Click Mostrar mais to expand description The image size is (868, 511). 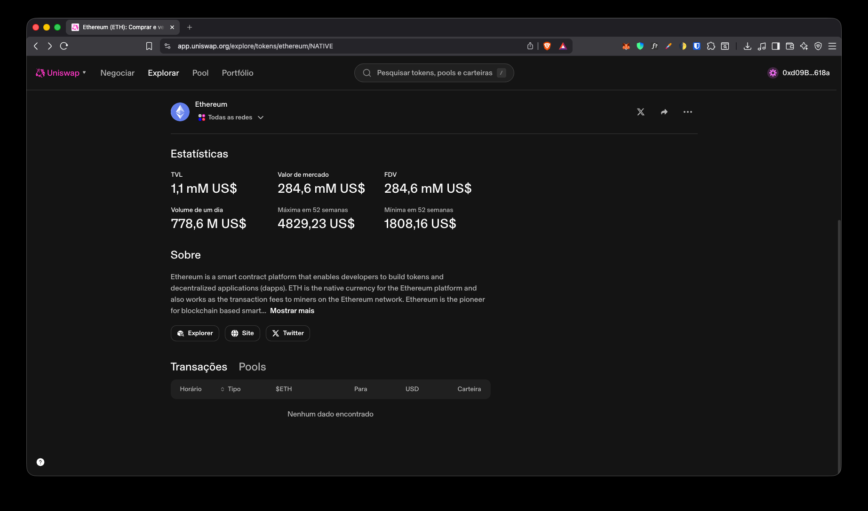tap(292, 311)
